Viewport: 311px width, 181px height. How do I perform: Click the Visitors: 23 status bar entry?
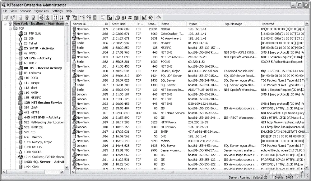[260, 178]
